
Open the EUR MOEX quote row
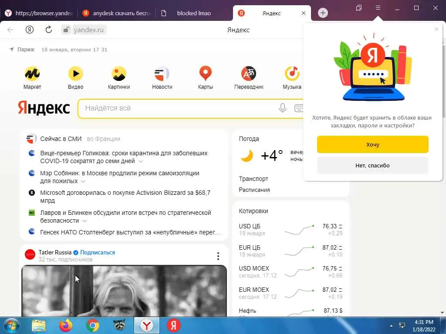(291, 293)
